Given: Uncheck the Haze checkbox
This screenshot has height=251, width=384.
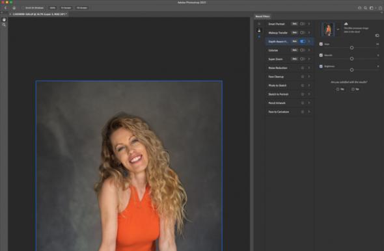Looking at the screenshot, I should [321, 44].
